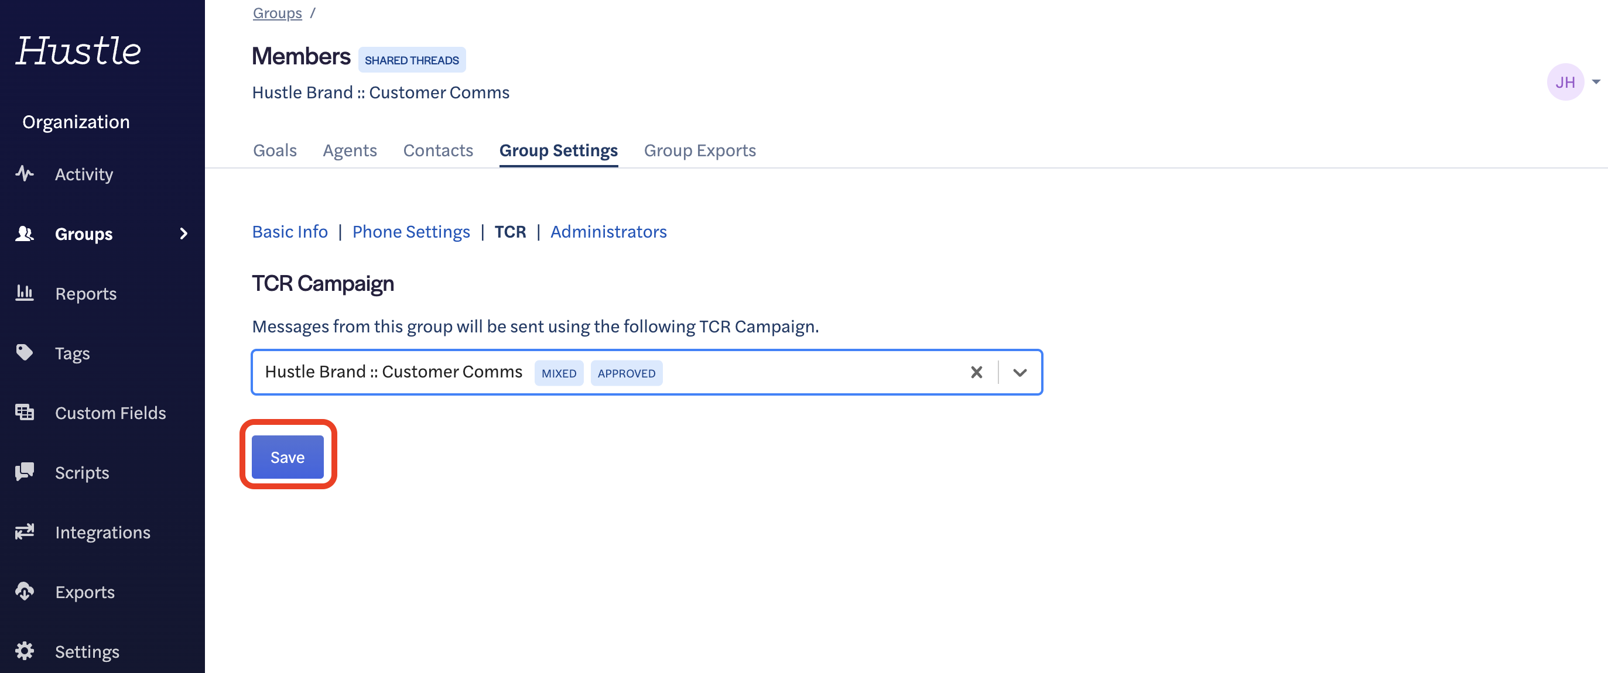
Task: Click the Integrations arrows icon
Action: [x=25, y=531]
